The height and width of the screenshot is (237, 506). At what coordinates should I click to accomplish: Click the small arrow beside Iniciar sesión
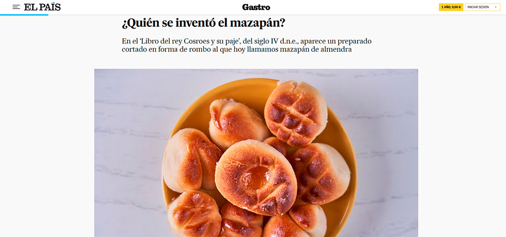tap(495, 7)
